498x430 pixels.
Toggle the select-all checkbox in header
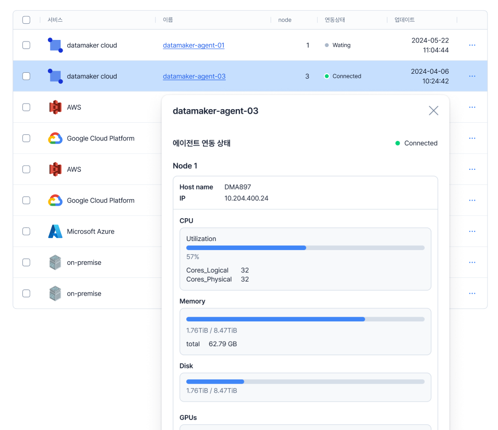(26, 20)
